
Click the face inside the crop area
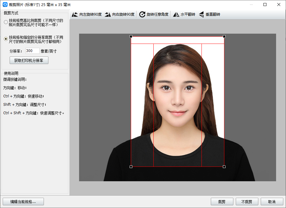pos(177,96)
